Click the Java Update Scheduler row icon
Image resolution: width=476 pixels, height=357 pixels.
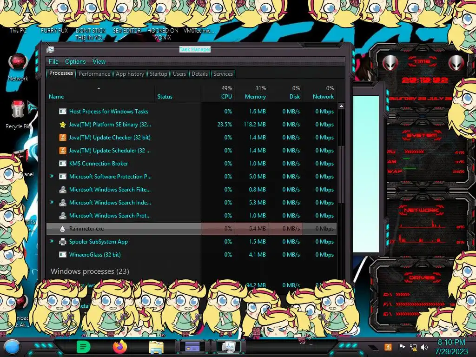(63, 151)
